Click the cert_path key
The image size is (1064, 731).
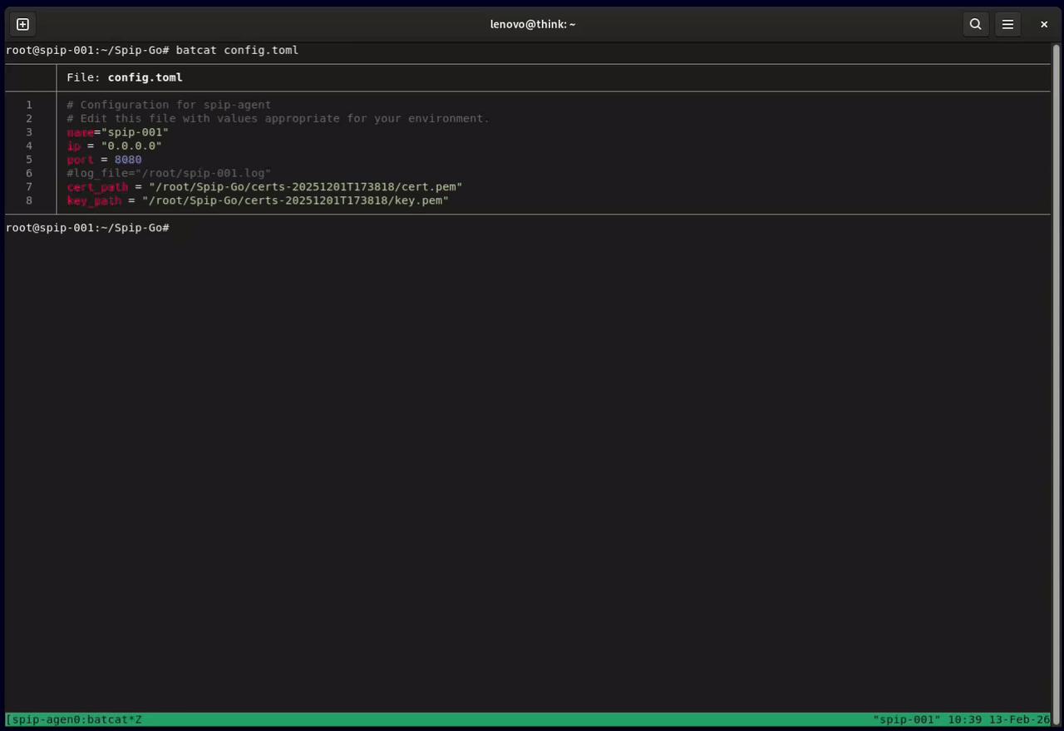point(97,187)
